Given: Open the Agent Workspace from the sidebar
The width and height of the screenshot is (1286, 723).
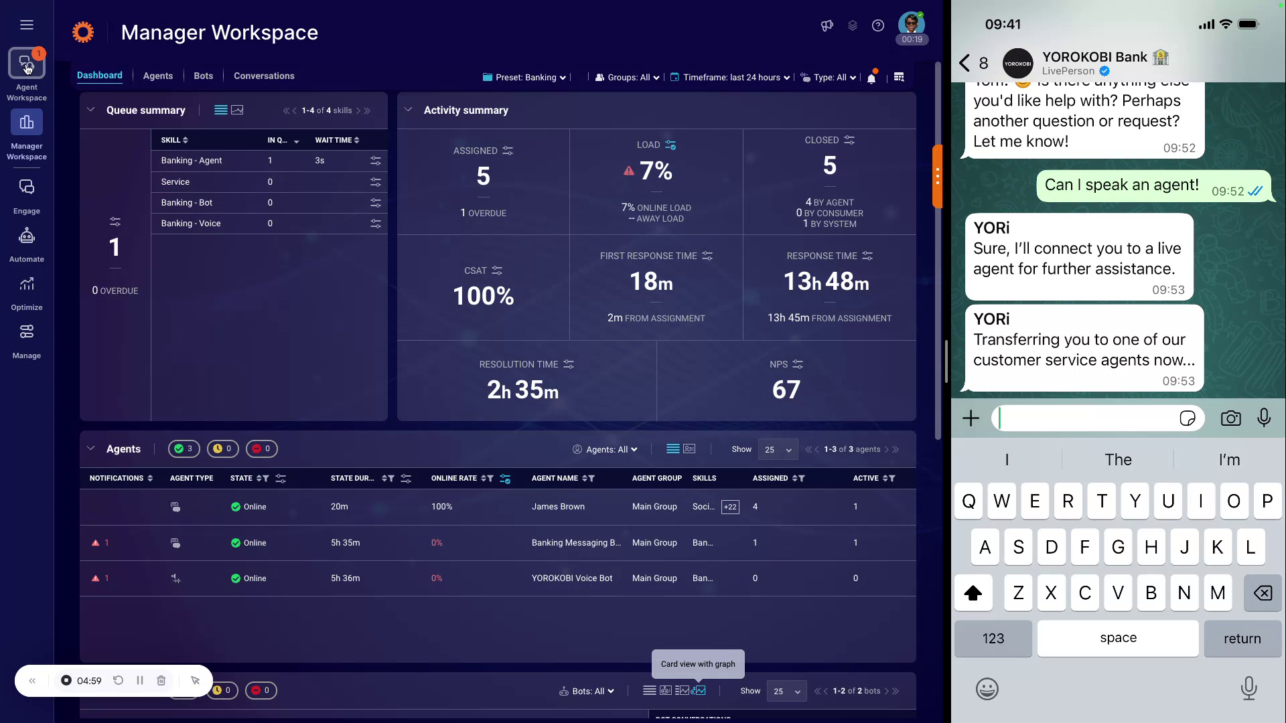Looking at the screenshot, I should tap(27, 64).
